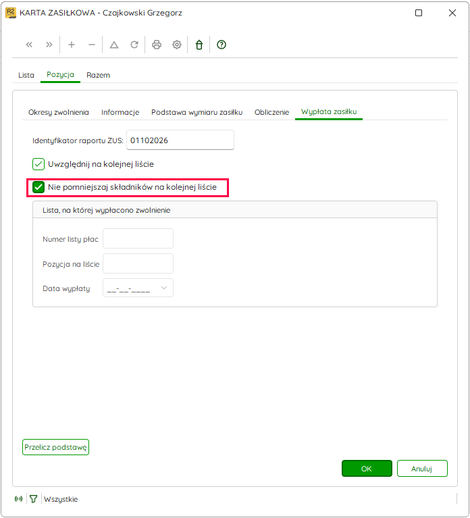This screenshot has height=518, width=470.
Task: Toggle 'Uwzględnij na kolejnej liście' checkbox
Action: click(38, 164)
